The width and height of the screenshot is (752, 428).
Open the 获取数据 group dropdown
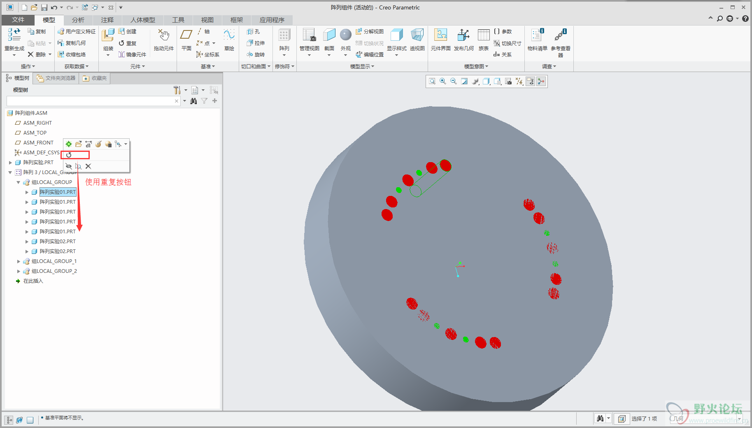click(77, 66)
